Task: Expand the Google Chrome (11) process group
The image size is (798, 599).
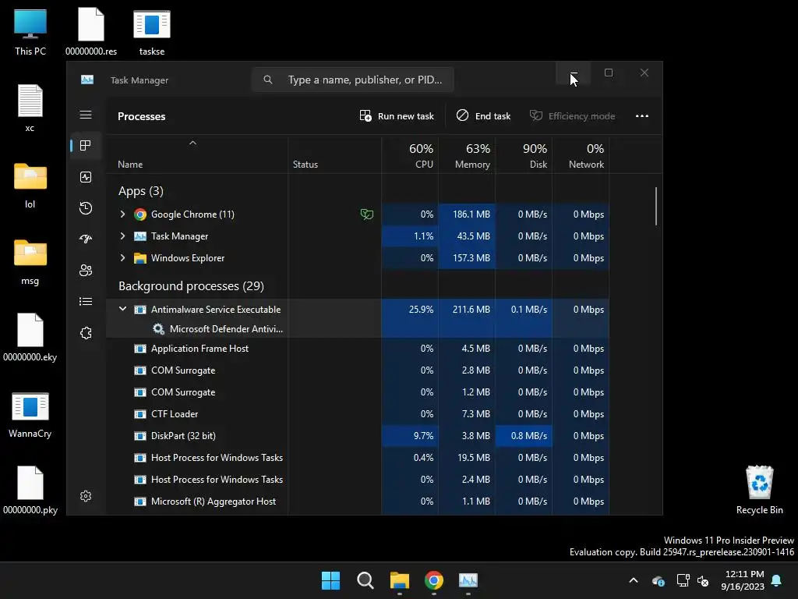Action: point(122,214)
